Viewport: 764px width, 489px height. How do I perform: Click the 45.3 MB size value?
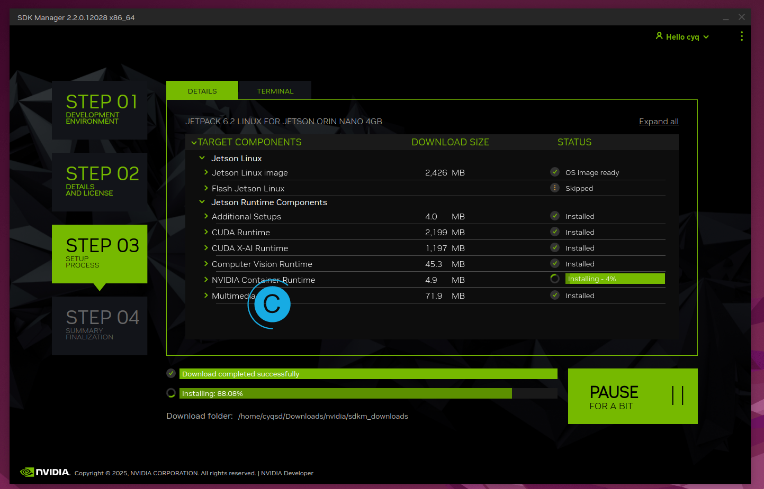445,264
